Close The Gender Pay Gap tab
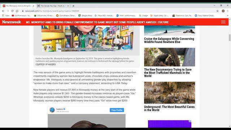The height and width of the screenshot is (130, 231). 68,6
